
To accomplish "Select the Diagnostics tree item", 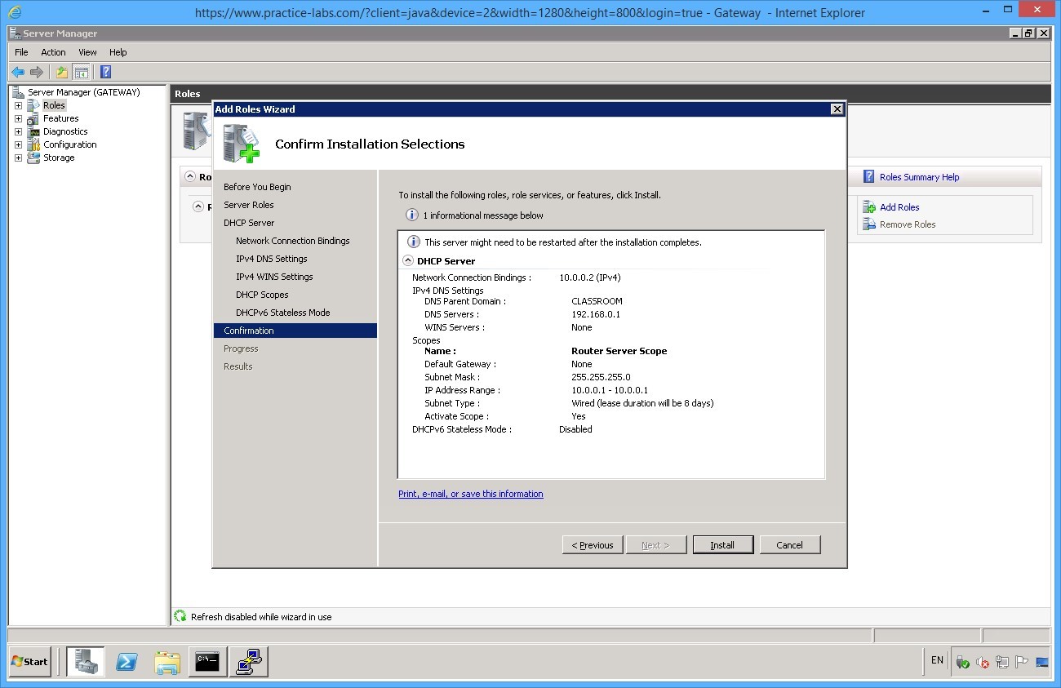I will click(65, 132).
